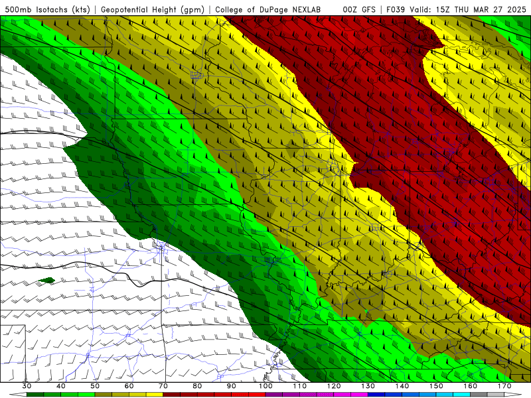Select the bright yellow swatch ending at 70 kts

click(155, 395)
